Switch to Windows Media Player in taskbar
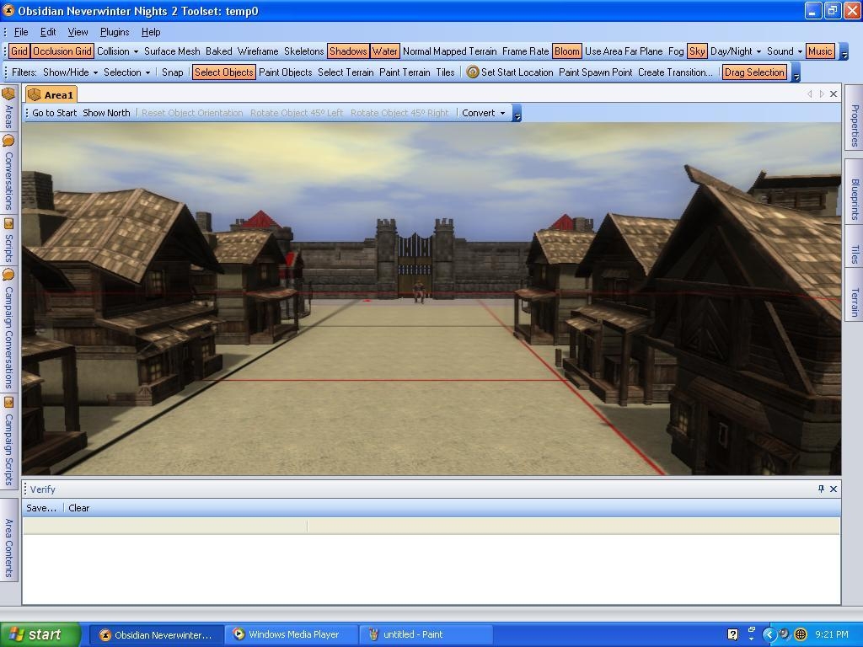 click(x=293, y=634)
